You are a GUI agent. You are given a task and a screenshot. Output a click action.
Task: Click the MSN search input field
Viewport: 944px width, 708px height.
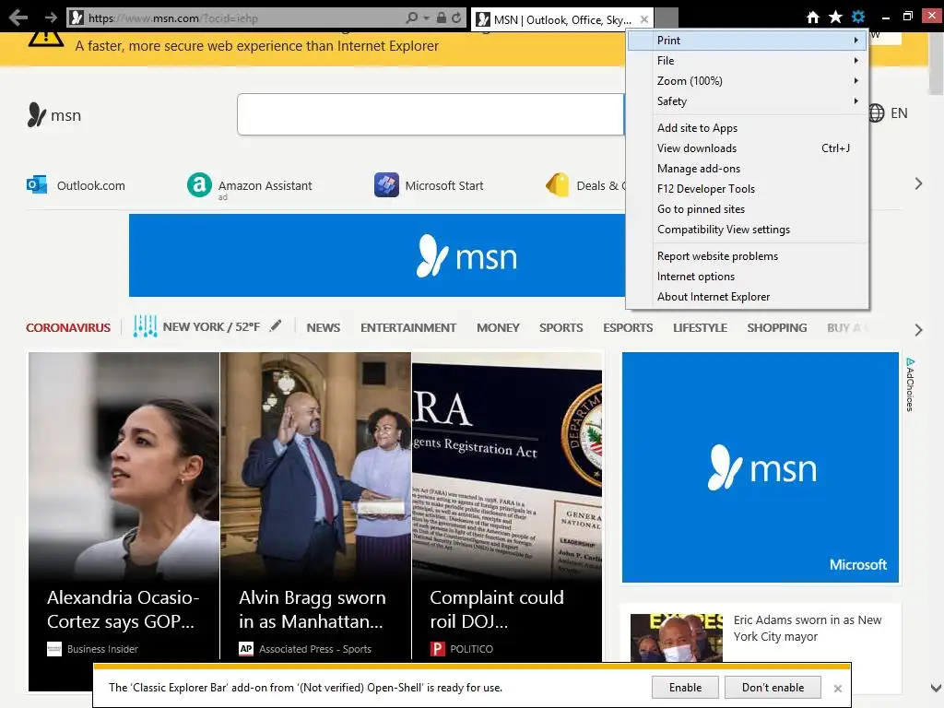[x=431, y=113]
